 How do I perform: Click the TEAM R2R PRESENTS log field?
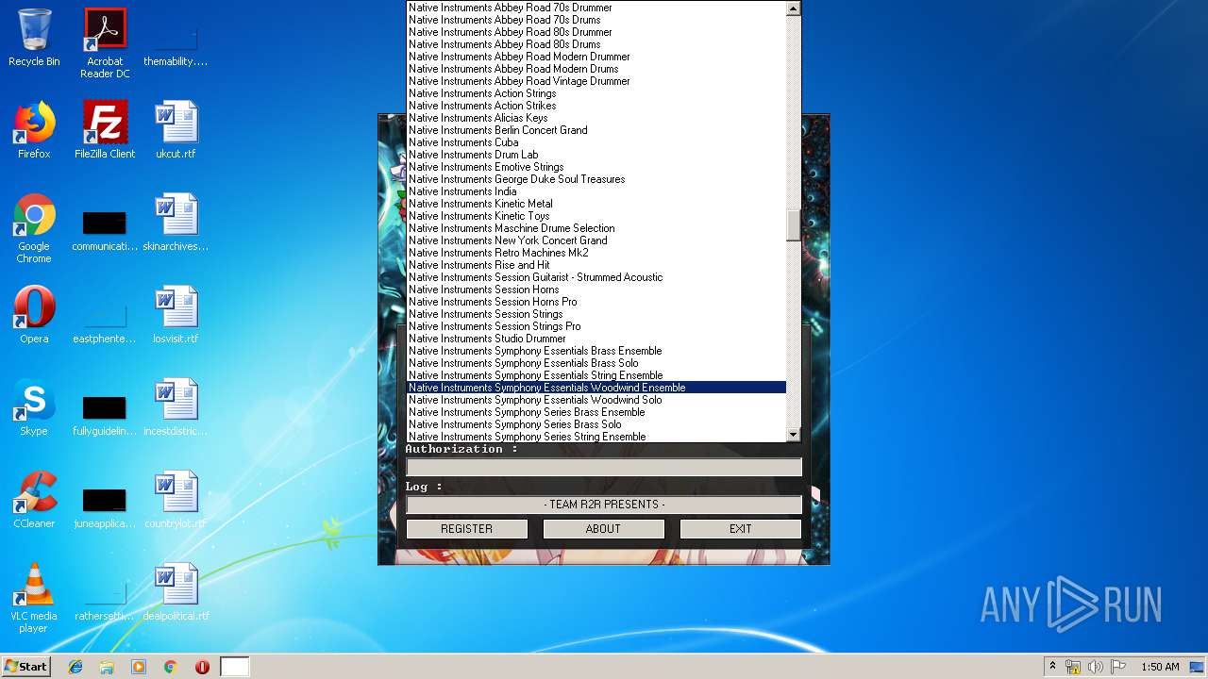(604, 505)
